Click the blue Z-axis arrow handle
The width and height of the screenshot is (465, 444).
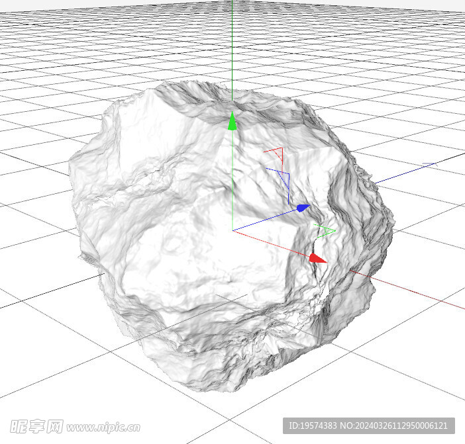pyautogui.click(x=303, y=208)
